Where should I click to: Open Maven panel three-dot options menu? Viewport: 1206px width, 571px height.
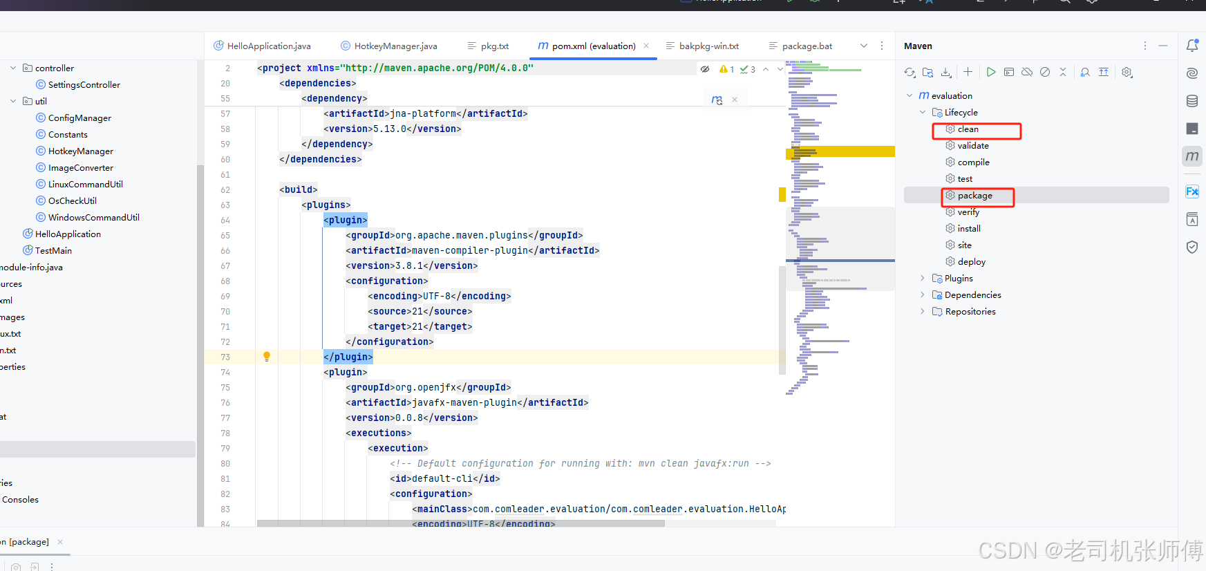point(1145,46)
